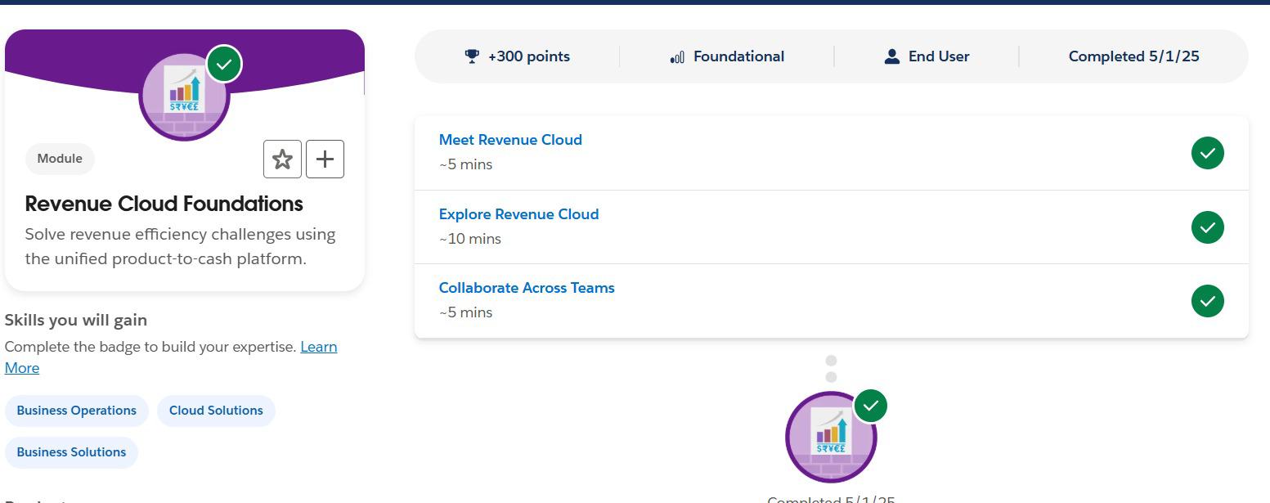This screenshot has width=1270, height=503.
Task: Select the Cloud Solutions skill tag
Action: pos(216,411)
